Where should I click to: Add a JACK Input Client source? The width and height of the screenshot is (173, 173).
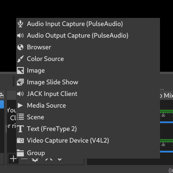pyautogui.click(x=88, y=94)
